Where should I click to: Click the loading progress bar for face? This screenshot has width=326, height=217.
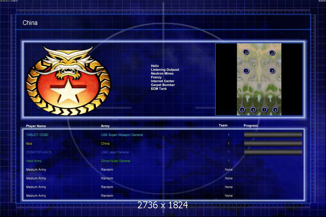point(273,144)
